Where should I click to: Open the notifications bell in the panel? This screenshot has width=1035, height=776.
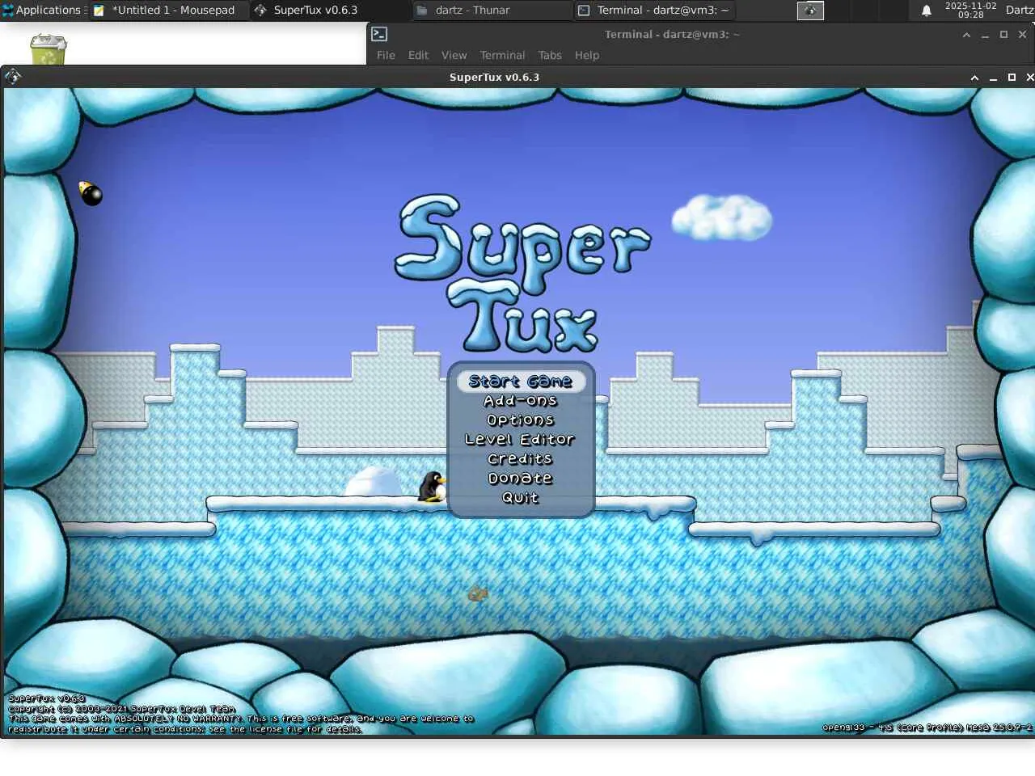pyautogui.click(x=927, y=11)
